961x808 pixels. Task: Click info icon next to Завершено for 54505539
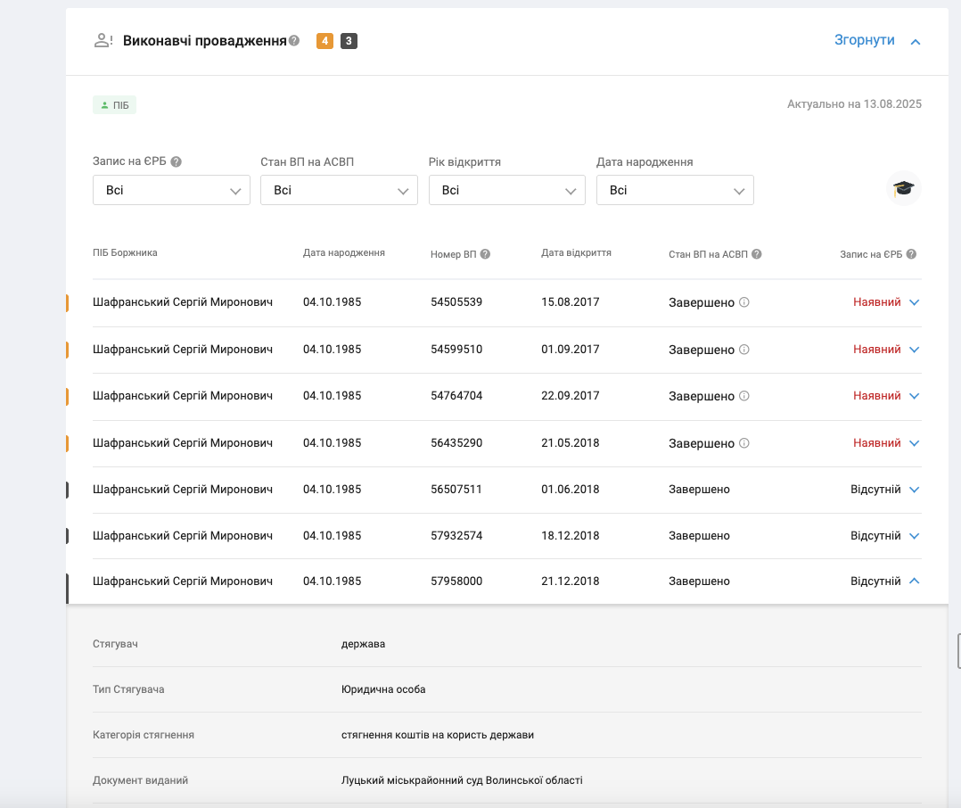(744, 302)
